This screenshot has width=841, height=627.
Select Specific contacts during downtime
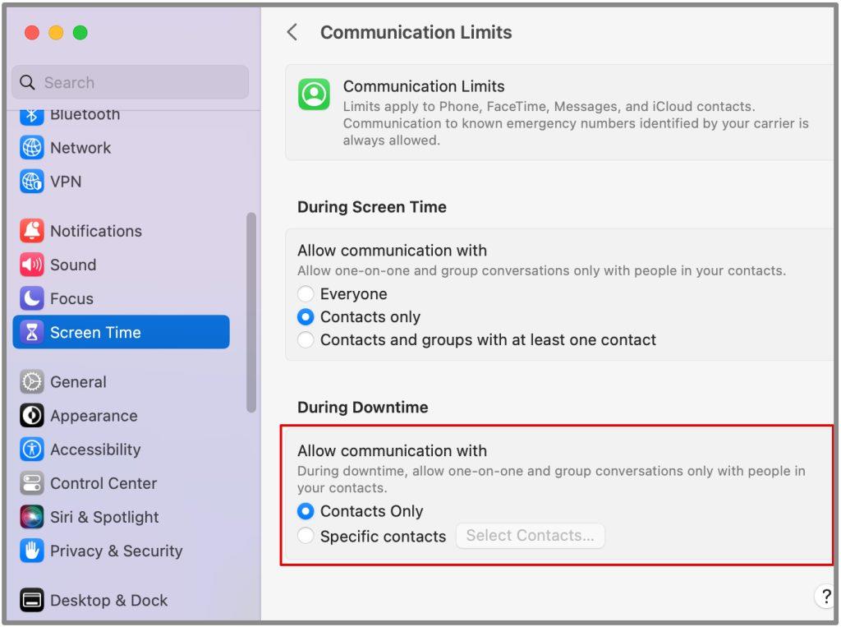(306, 536)
